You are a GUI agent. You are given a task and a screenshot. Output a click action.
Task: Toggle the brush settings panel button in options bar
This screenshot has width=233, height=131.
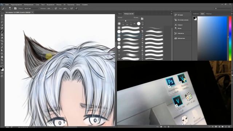(x=15, y=8)
